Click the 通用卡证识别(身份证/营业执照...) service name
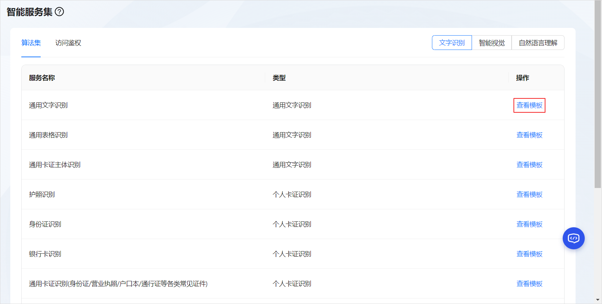The width and height of the screenshot is (602, 304). coord(118,284)
